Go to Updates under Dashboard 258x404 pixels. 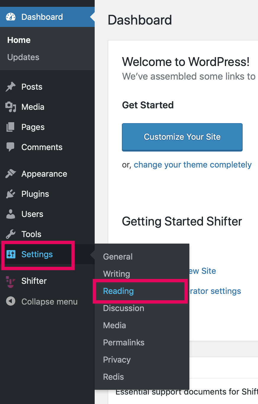point(23,57)
